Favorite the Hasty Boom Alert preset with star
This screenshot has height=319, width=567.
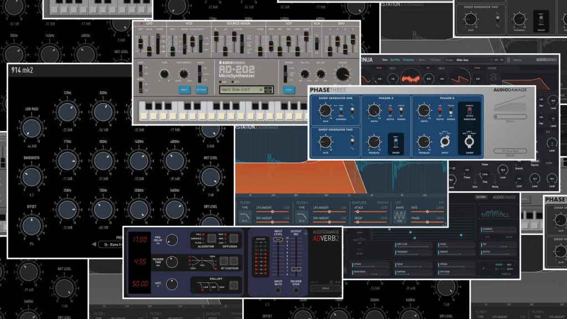point(261,89)
